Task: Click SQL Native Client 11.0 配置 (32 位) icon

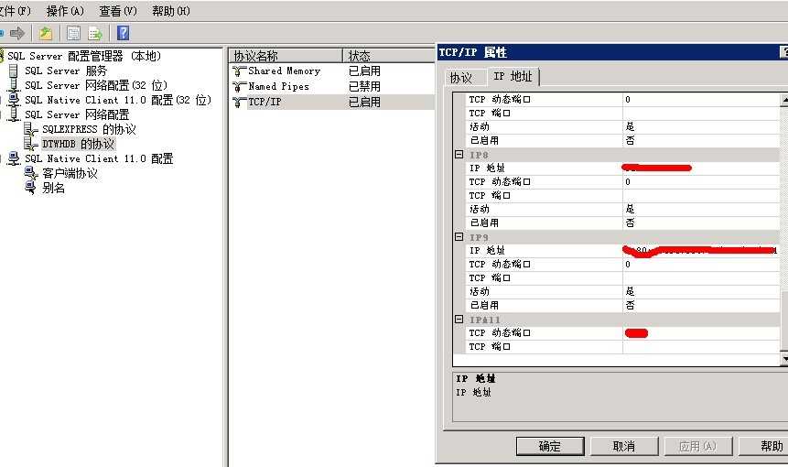Action: [14, 100]
